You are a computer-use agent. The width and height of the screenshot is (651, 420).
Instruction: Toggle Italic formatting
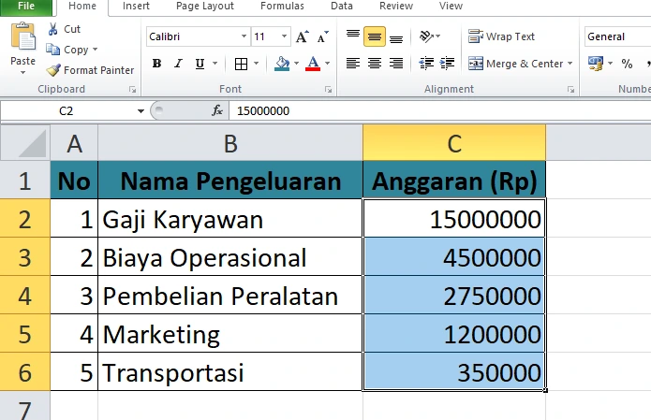point(179,64)
